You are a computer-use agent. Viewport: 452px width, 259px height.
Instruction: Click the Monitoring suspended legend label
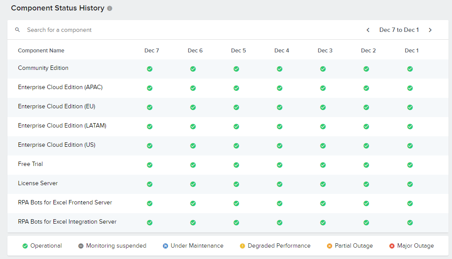116,246
